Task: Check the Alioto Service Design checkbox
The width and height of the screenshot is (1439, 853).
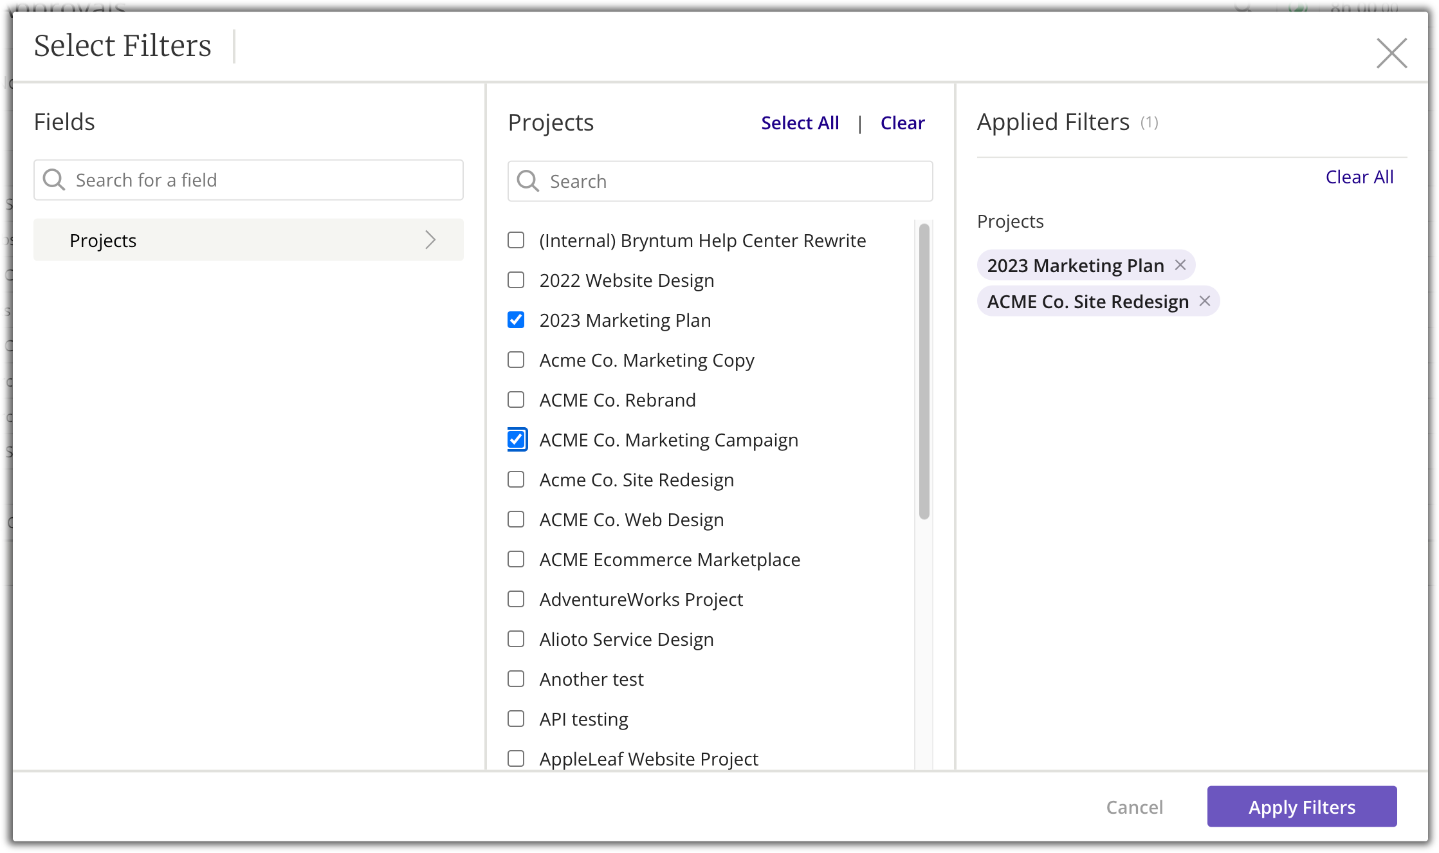Action: pyautogui.click(x=516, y=639)
